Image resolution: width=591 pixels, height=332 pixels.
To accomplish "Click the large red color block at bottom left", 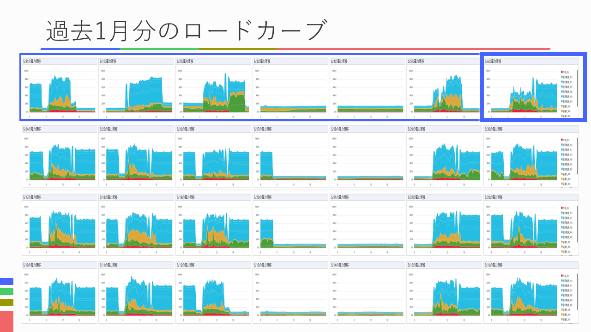I will point(6,321).
